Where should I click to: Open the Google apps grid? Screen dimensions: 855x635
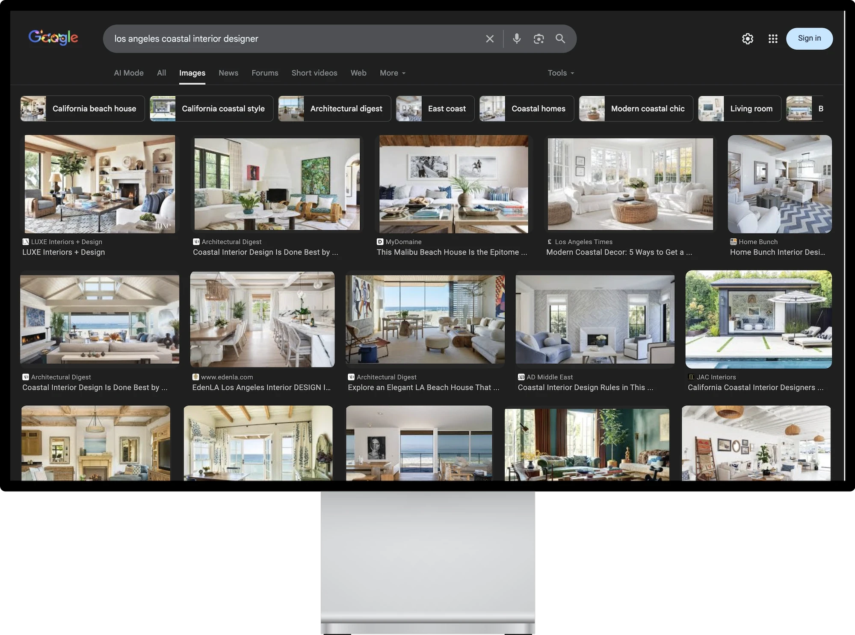point(772,39)
